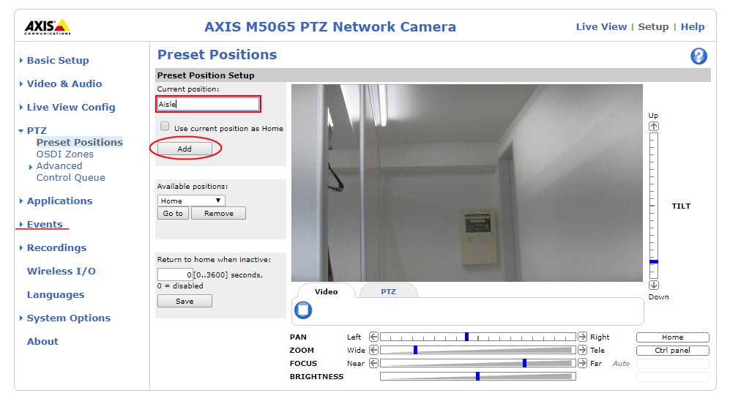Expand the Recordings menu

click(x=56, y=248)
